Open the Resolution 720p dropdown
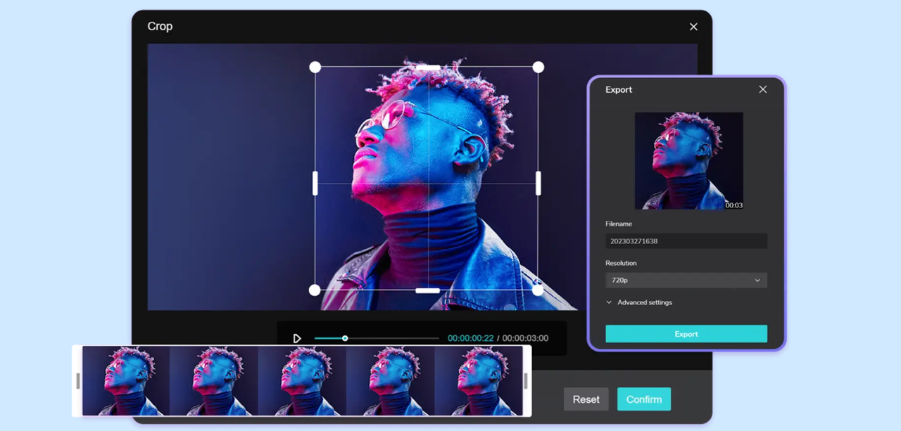 pyautogui.click(x=686, y=281)
